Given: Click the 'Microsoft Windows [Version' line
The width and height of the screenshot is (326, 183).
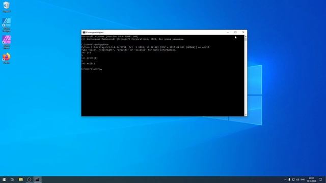Looking at the screenshot, I should (110, 36).
